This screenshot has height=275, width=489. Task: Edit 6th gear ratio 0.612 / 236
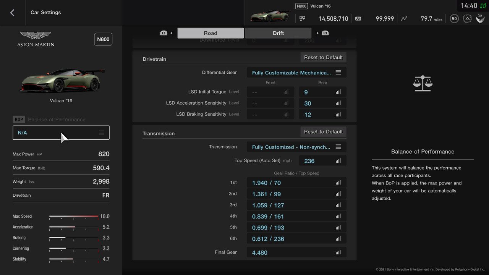coord(296,239)
